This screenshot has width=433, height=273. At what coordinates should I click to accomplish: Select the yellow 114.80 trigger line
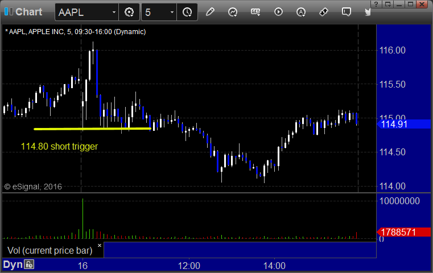pos(92,129)
